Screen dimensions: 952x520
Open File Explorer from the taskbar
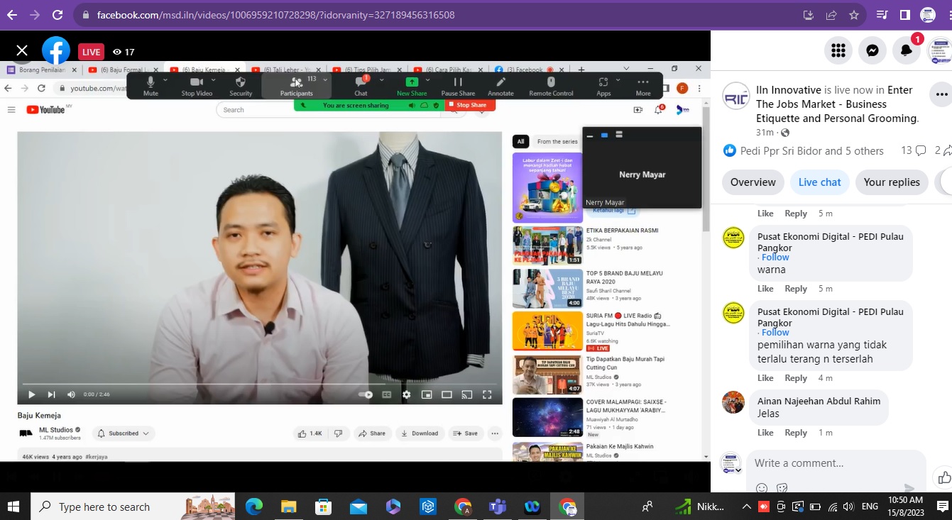(x=288, y=507)
